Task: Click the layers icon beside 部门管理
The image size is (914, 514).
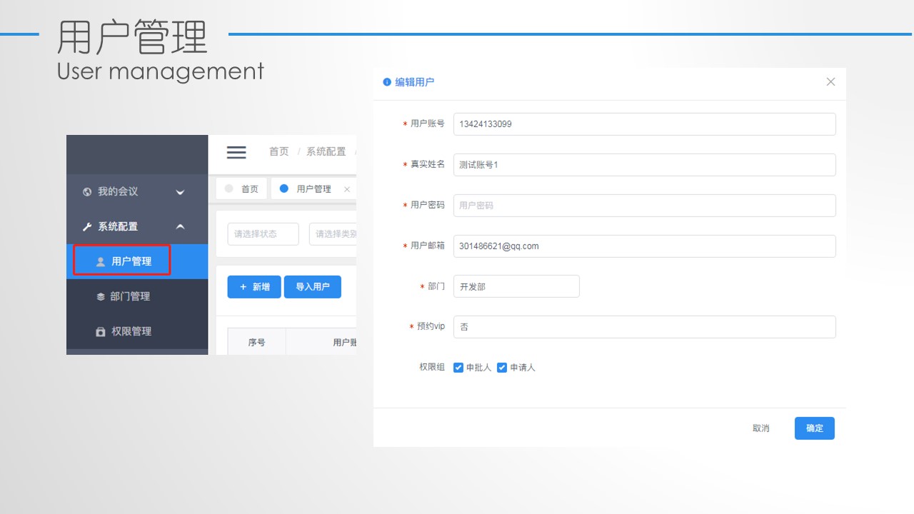Action: click(101, 297)
